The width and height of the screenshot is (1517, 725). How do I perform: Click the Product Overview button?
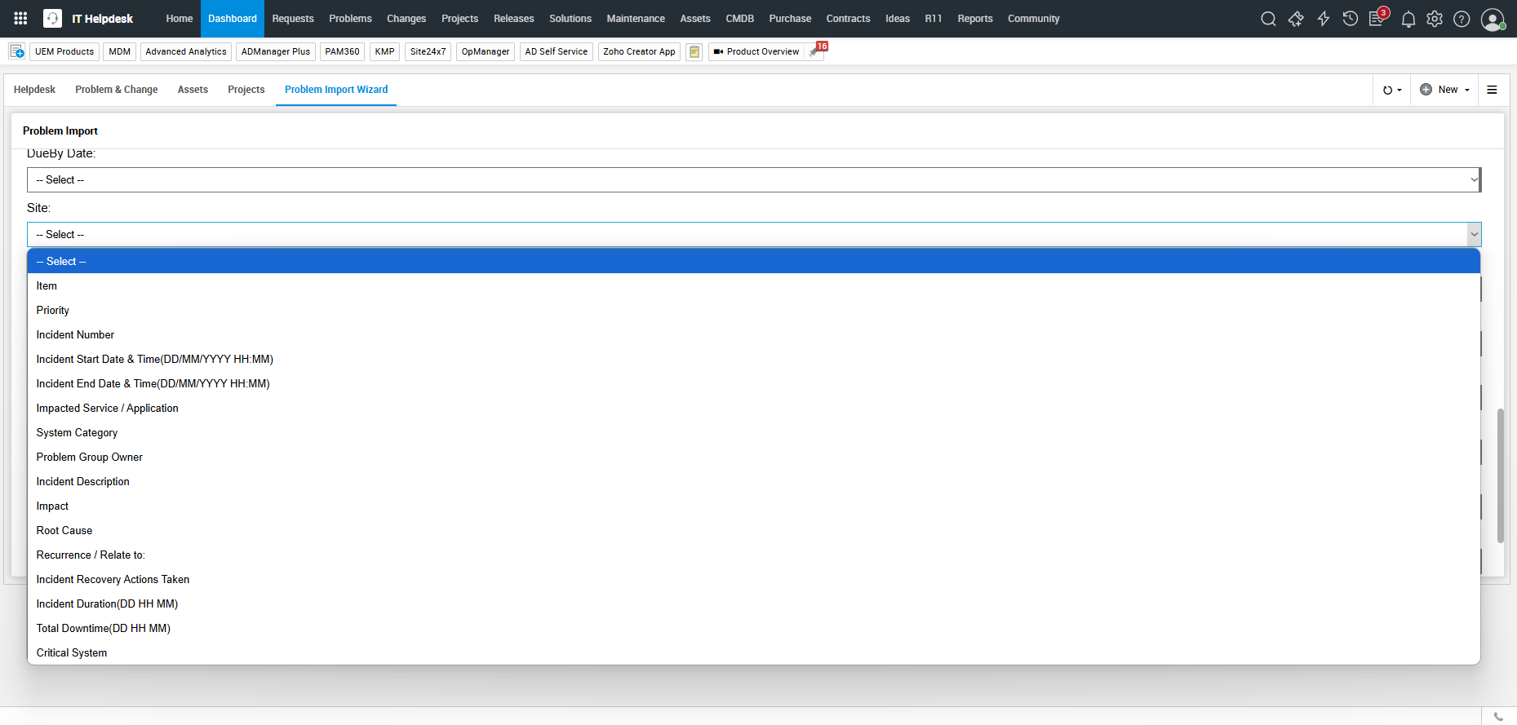(756, 51)
